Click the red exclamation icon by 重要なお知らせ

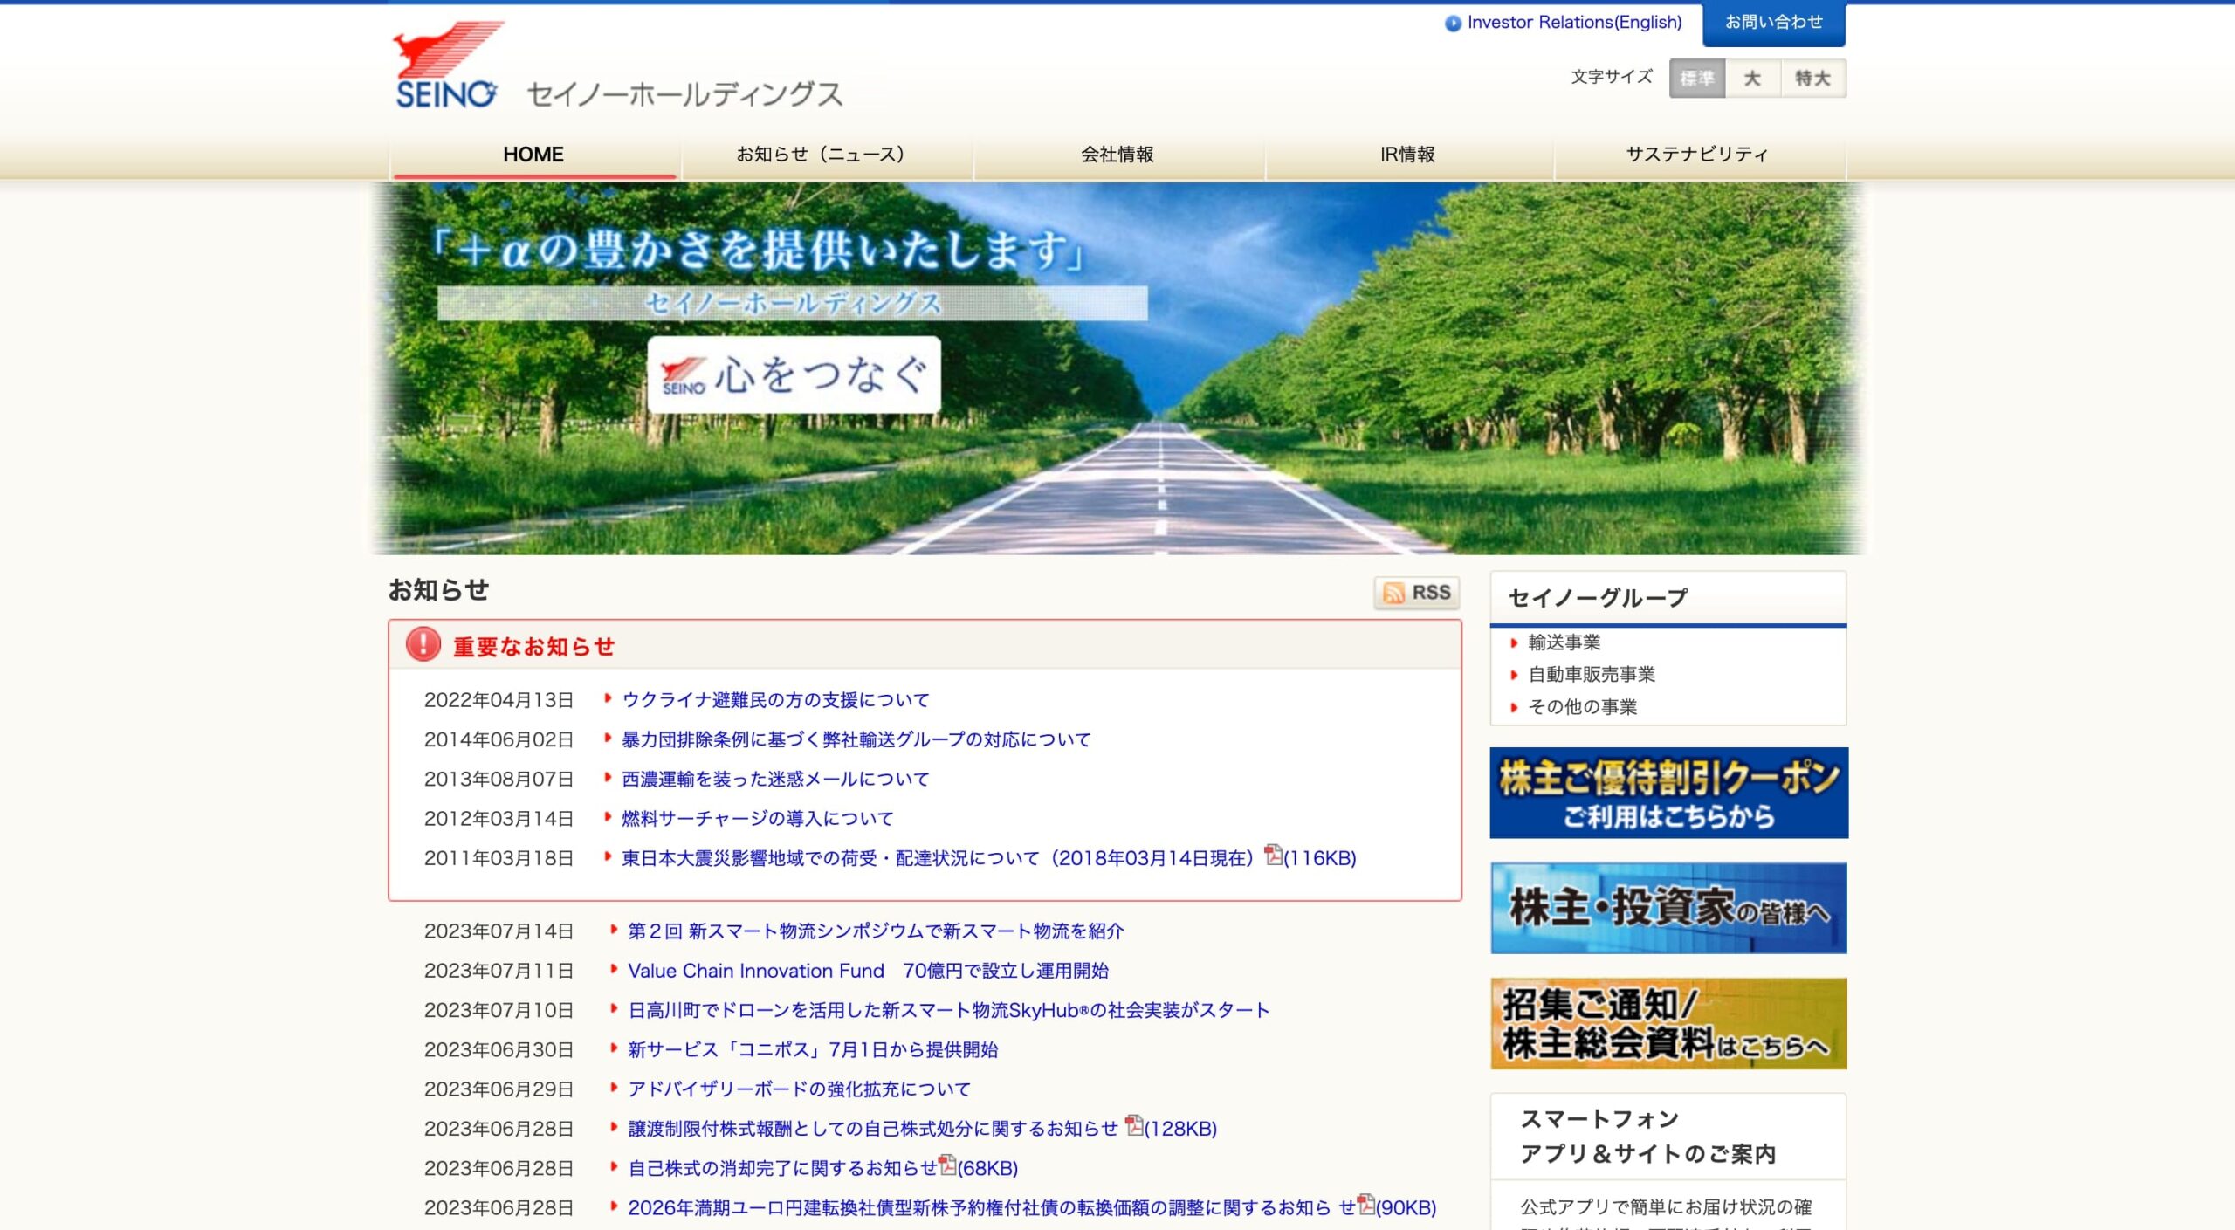(x=423, y=644)
